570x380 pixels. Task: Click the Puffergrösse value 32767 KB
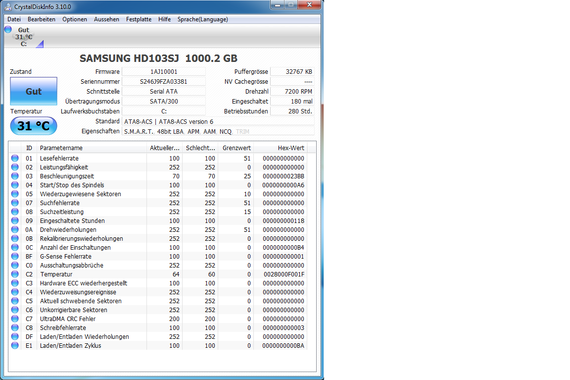[292, 72]
